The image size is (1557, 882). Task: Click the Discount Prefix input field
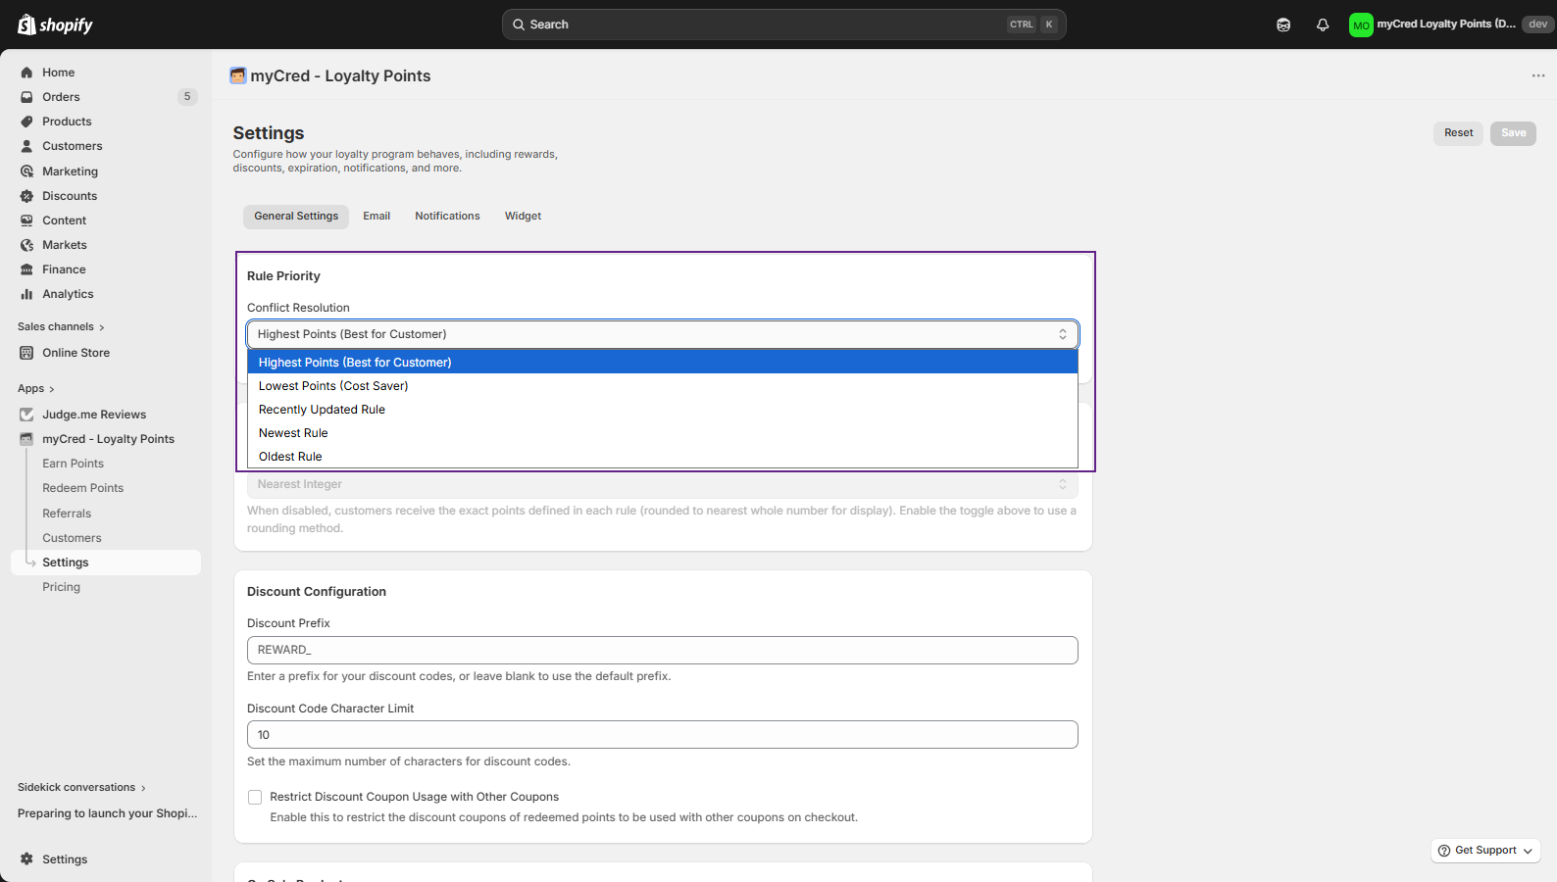662,651
